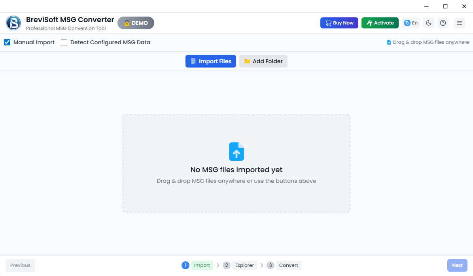Image resolution: width=473 pixels, height=276 pixels.
Task: Toggle dark mode moon icon
Action: [x=429, y=23]
